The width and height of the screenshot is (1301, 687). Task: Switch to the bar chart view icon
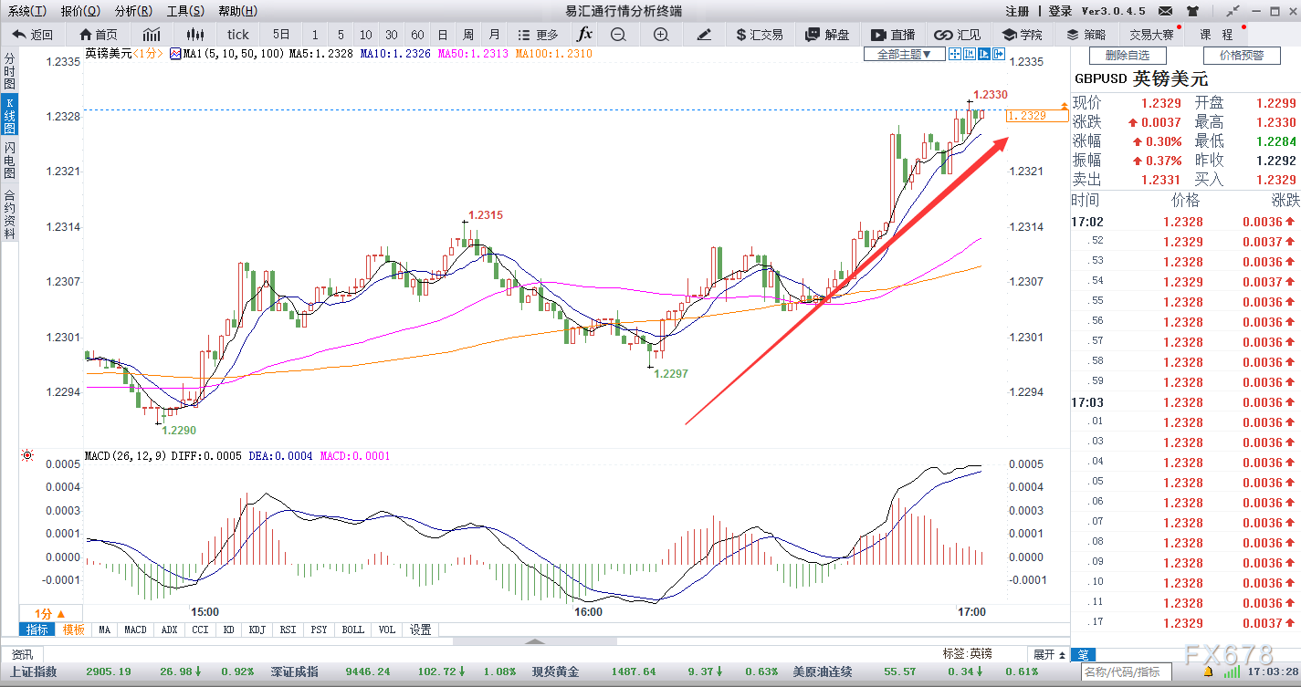(x=152, y=35)
